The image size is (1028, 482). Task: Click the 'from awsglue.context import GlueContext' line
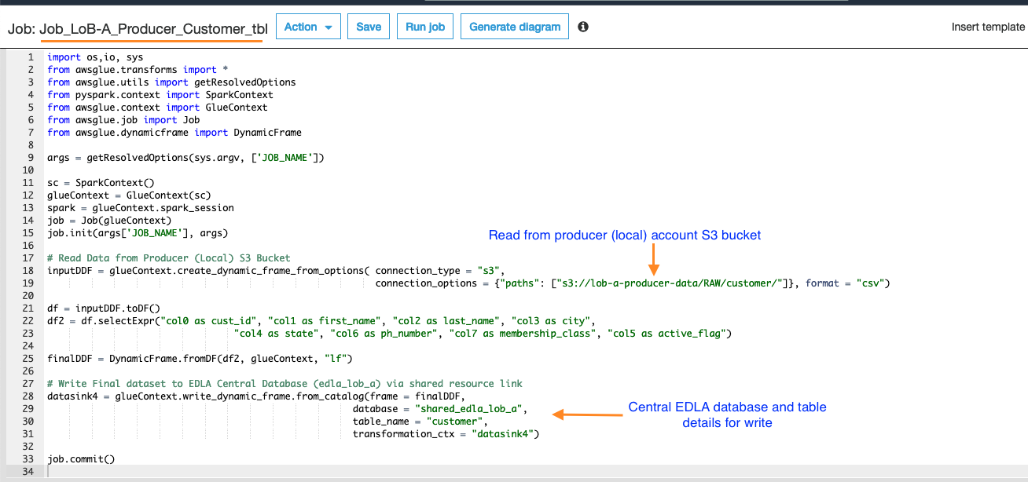157,108
